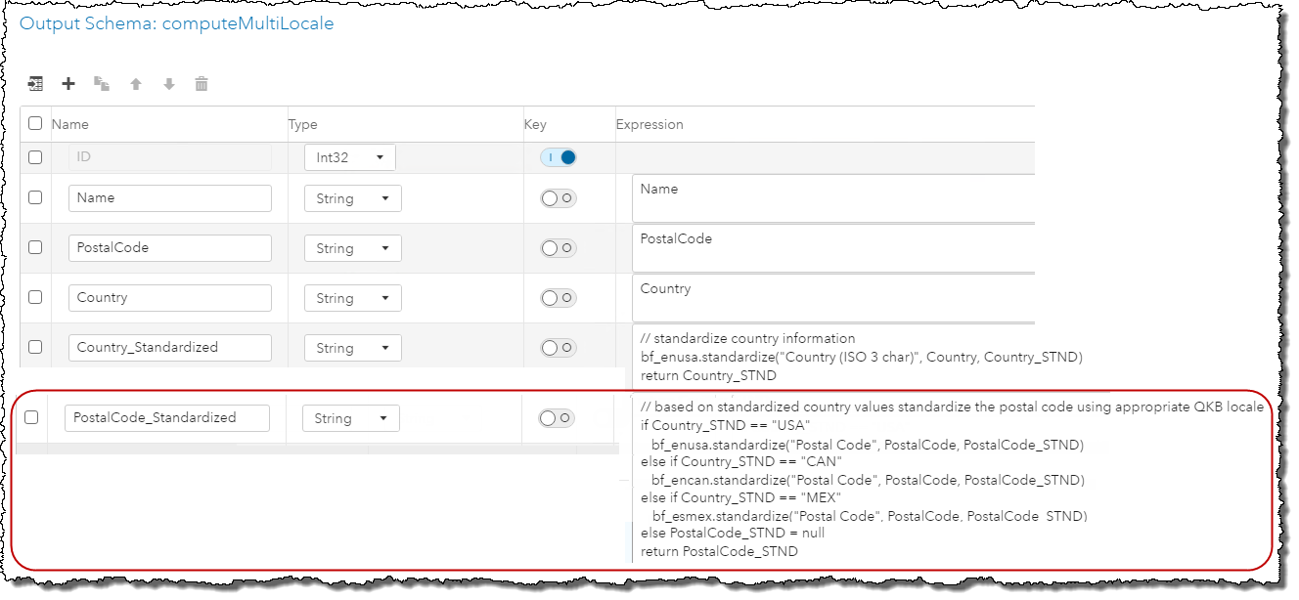Enable the Key toggle for Country_Standardized
The width and height of the screenshot is (1299, 600).
tap(559, 348)
